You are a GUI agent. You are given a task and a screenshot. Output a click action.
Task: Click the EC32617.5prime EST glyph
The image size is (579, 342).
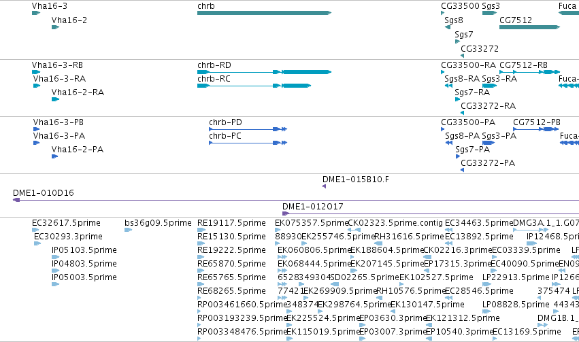coord(35,230)
